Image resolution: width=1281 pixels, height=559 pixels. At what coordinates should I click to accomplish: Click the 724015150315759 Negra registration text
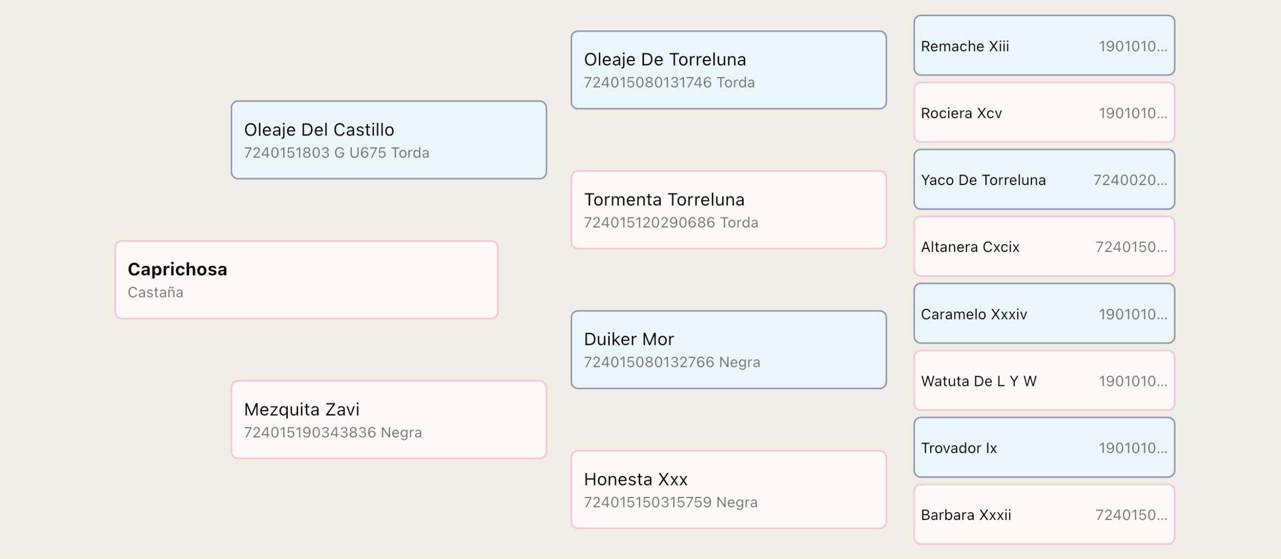click(x=671, y=502)
